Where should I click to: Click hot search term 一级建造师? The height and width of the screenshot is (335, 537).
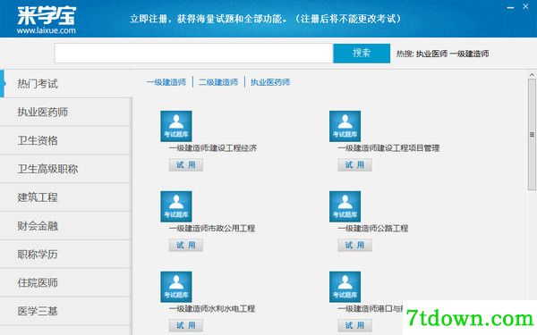click(469, 54)
